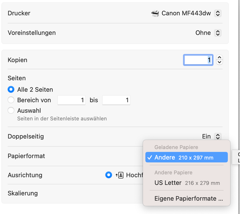
Task: Select the Hochformat orientation radio button
Action: pos(109,175)
